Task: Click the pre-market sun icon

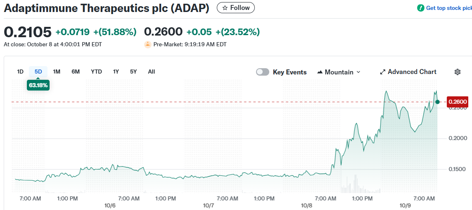Action: pos(148,44)
